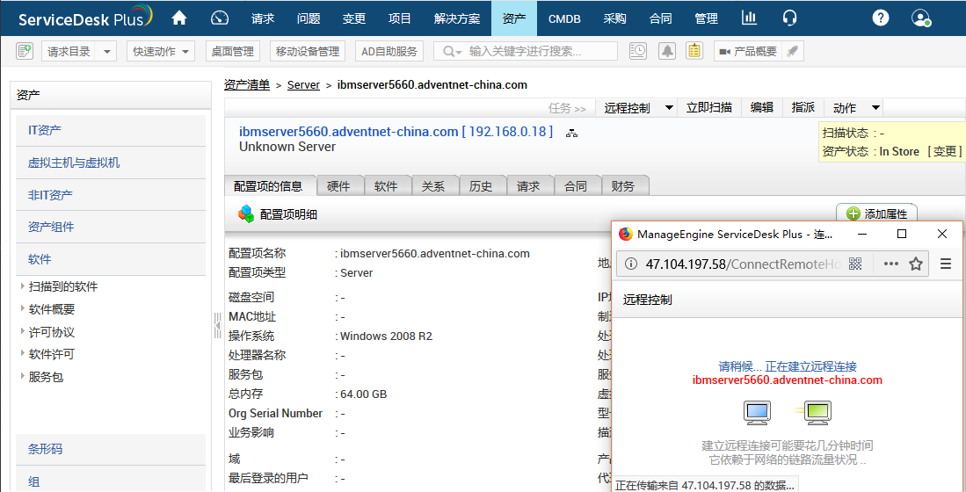Open the Firefox hamburger menu in popup
Viewport: 966px width, 492px height.
(x=946, y=264)
